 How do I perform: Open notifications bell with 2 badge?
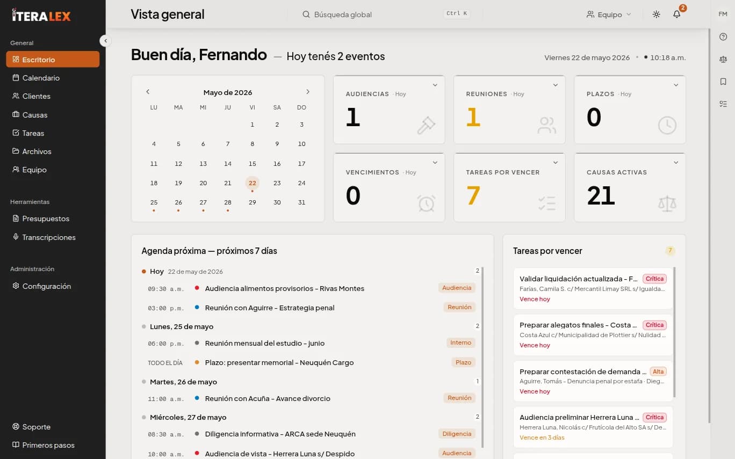pos(677,14)
